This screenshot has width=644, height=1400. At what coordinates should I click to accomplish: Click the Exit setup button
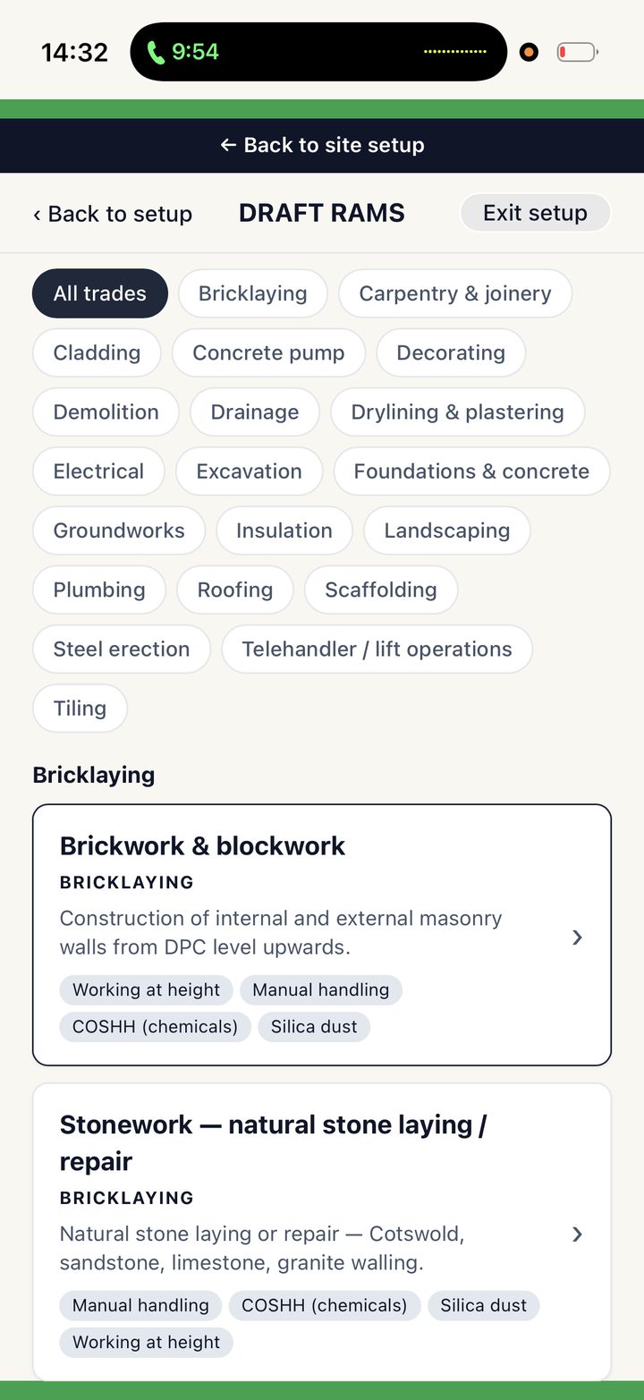535,213
